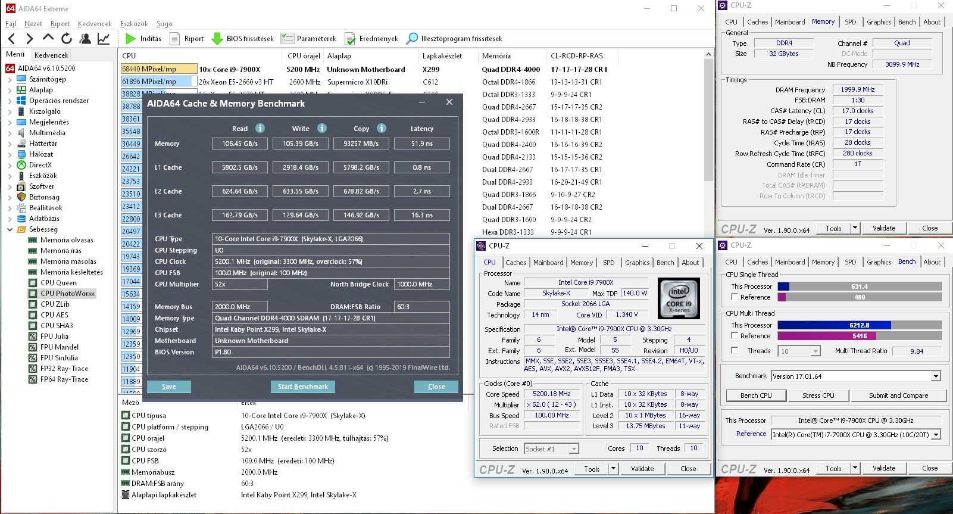Click the Memory Read 106.45 GB/s field
The height and width of the screenshot is (514, 953).
[x=240, y=144]
